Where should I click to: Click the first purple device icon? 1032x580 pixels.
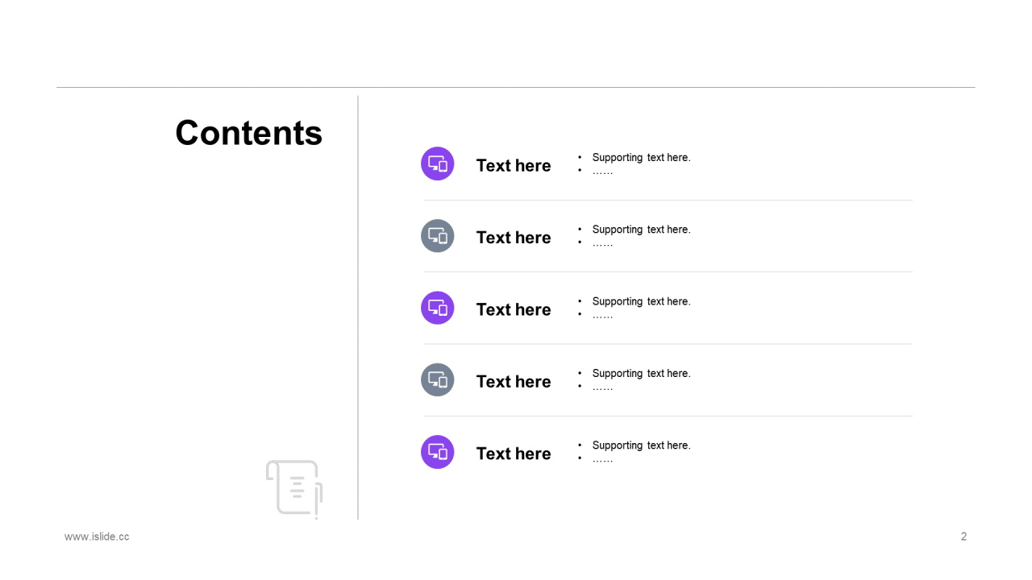click(438, 164)
